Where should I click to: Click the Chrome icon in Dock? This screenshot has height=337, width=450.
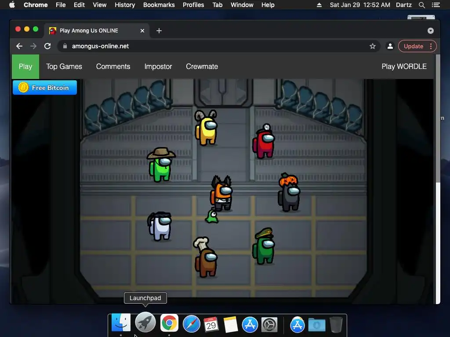pyautogui.click(x=169, y=323)
